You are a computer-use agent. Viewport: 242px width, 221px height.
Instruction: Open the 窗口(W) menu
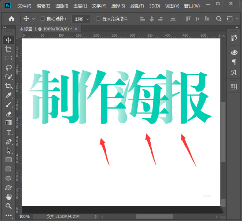tap(192, 6)
